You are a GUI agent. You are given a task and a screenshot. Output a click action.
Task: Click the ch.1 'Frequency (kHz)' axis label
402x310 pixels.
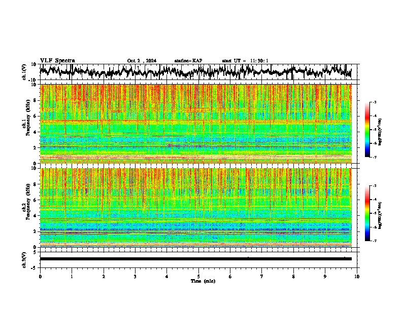coord(28,118)
